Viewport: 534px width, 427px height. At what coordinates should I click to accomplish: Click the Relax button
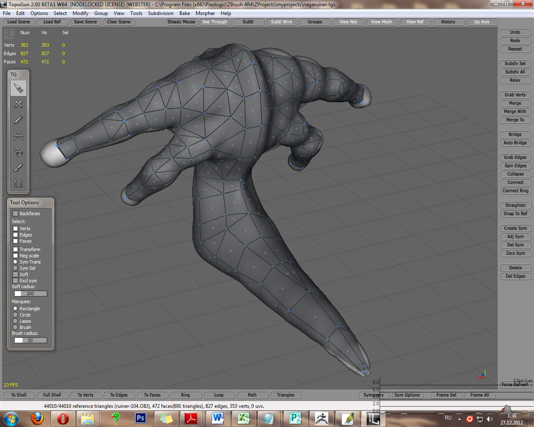[x=515, y=80]
